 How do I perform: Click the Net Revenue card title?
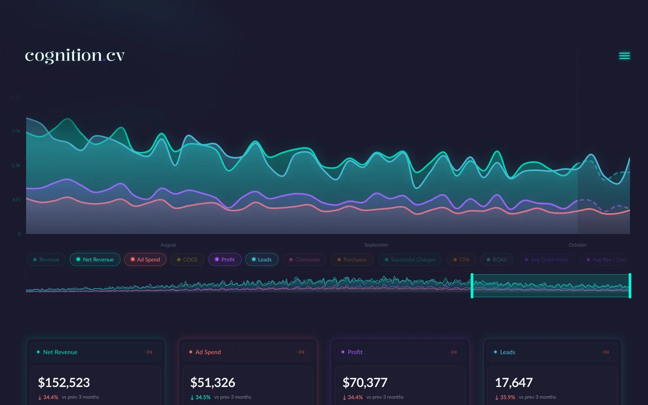point(60,352)
